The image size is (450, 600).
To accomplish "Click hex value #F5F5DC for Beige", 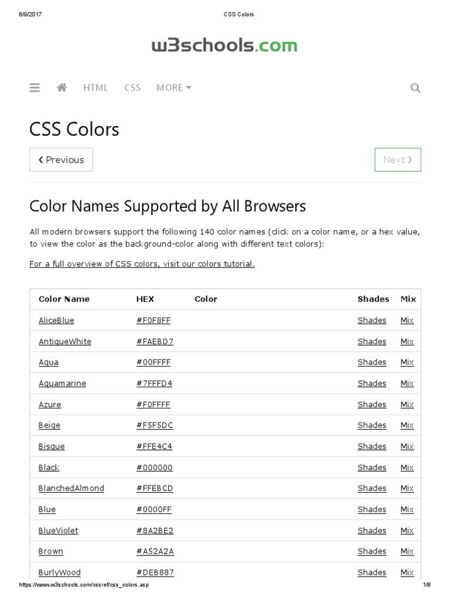I will tap(154, 425).
